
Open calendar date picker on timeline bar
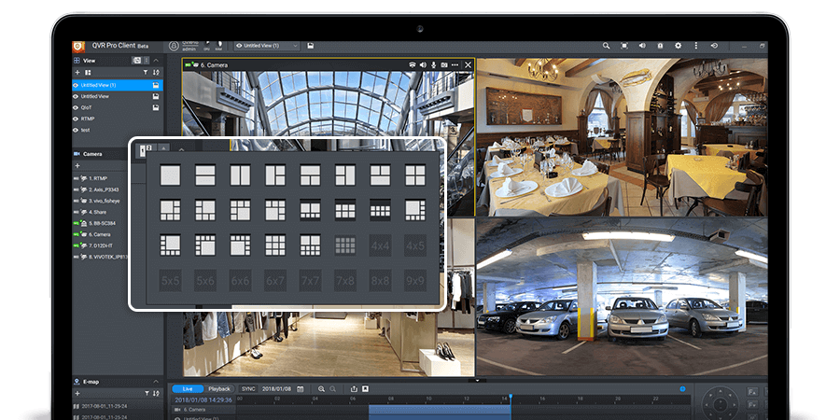point(300,389)
